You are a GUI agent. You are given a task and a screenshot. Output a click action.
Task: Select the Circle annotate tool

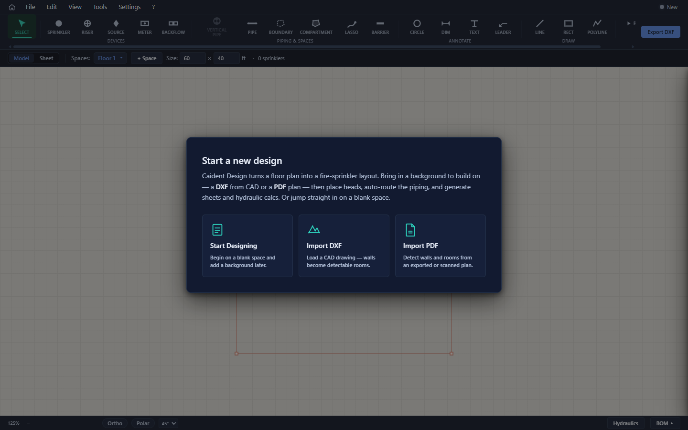pyautogui.click(x=417, y=27)
